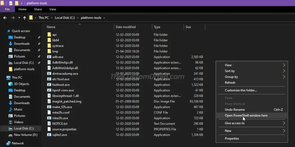The width and height of the screenshot is (295, 147).
Task: Click pin icon next to quick-access Documents
Action: coord(39,50)
